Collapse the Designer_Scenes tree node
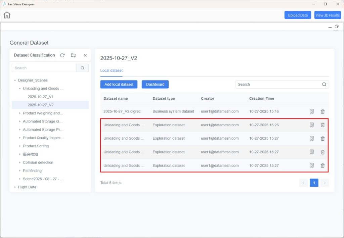Image resolution: width=344 pixels, height=238 pixels. pos(15,81)
